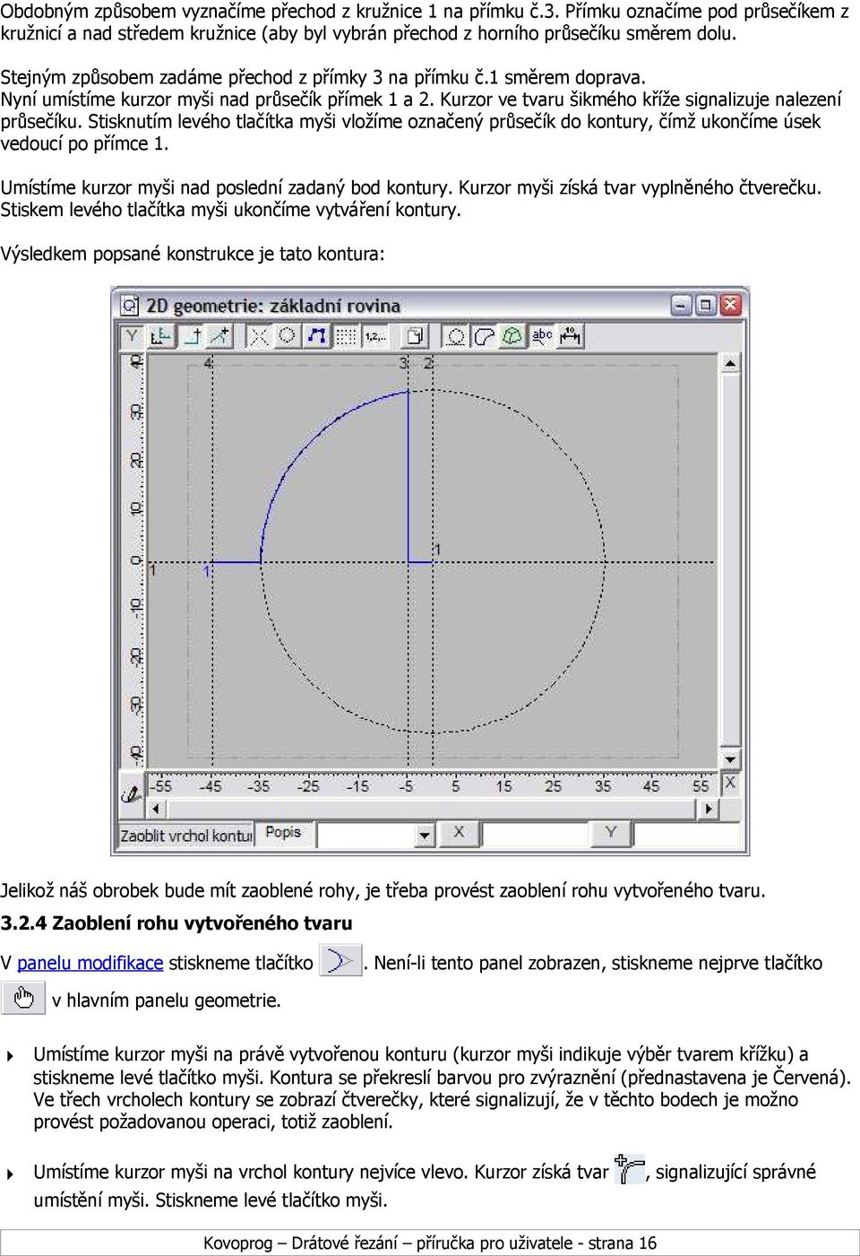Click the corner rounding cursor icon

tap(630, 1170)
